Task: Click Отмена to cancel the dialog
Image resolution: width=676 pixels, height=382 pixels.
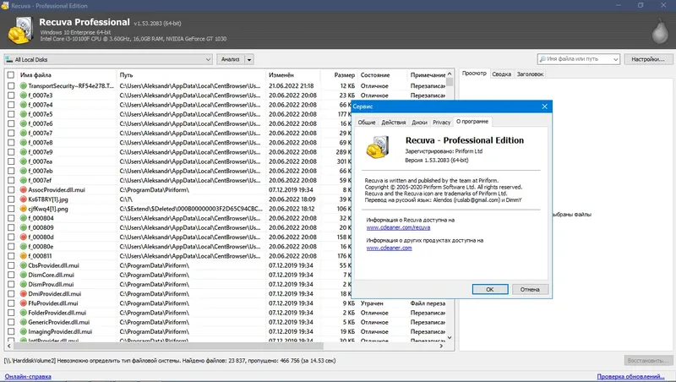Action: click(530, 289)
